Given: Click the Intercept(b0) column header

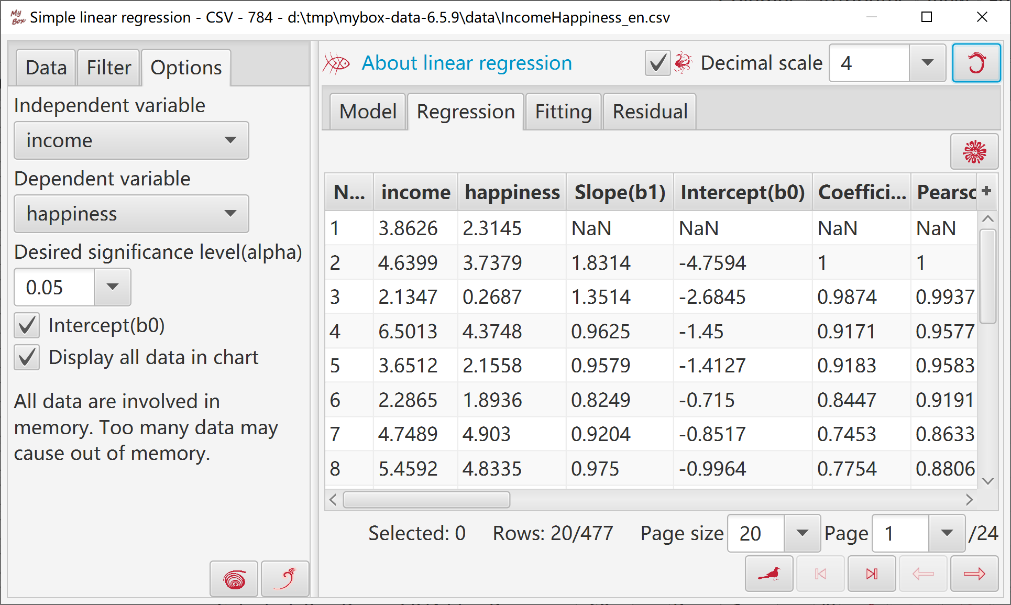Looking at the screenshot, I should point(742,192).
